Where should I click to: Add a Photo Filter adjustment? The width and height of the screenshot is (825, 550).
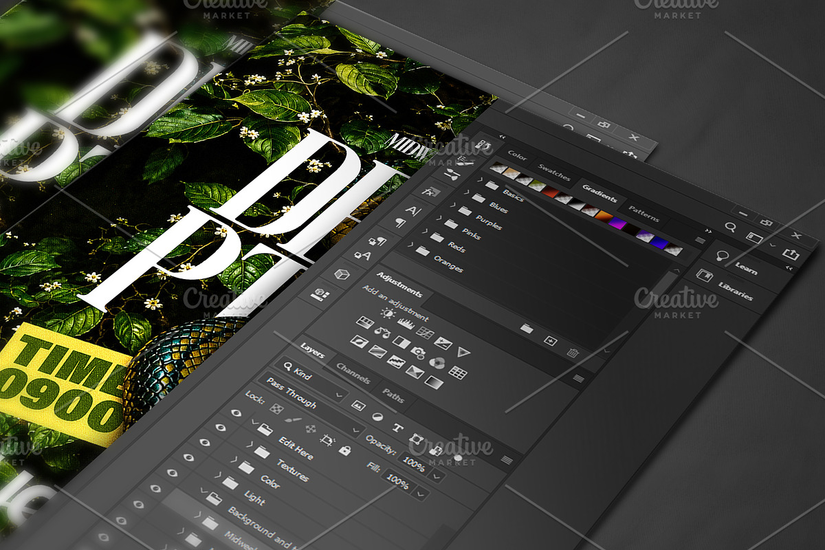418,352
